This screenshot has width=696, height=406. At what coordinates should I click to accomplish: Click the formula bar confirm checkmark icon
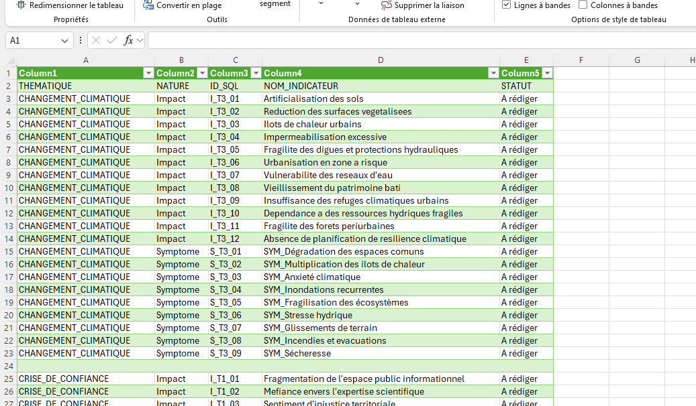(112, 40)
